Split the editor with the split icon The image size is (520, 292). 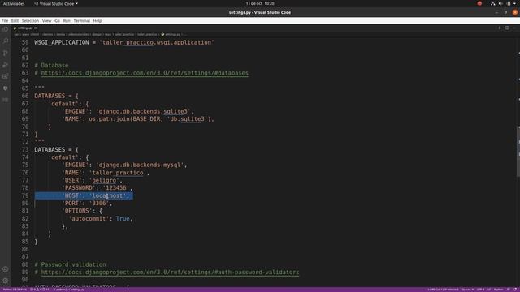[507, 28]
